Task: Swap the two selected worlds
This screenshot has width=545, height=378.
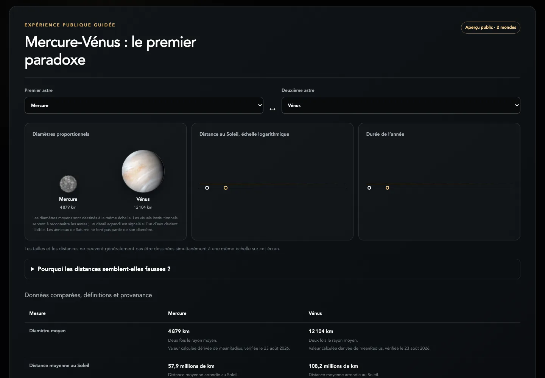Action: (x=272, y=109)
